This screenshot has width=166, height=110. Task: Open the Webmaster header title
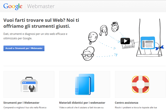(41, 6)
